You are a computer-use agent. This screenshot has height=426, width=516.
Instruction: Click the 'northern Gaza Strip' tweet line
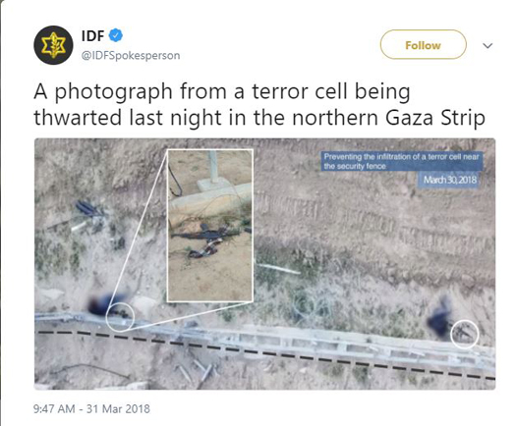click(388, 118)
